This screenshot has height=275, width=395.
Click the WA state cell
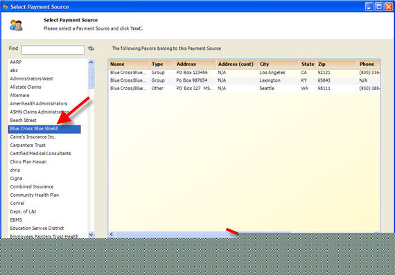click(304, 89)
